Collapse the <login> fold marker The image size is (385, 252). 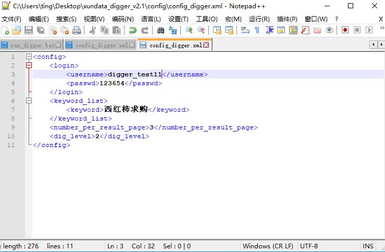29,65
